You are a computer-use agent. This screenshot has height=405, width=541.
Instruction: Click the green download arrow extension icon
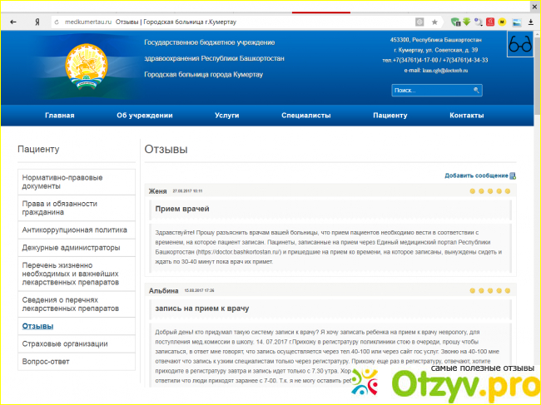click(466, 21)
